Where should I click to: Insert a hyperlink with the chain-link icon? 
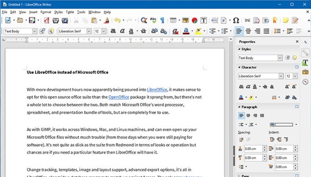point(247,20)
